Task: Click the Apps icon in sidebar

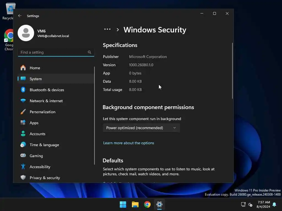Action: (23, 123)
